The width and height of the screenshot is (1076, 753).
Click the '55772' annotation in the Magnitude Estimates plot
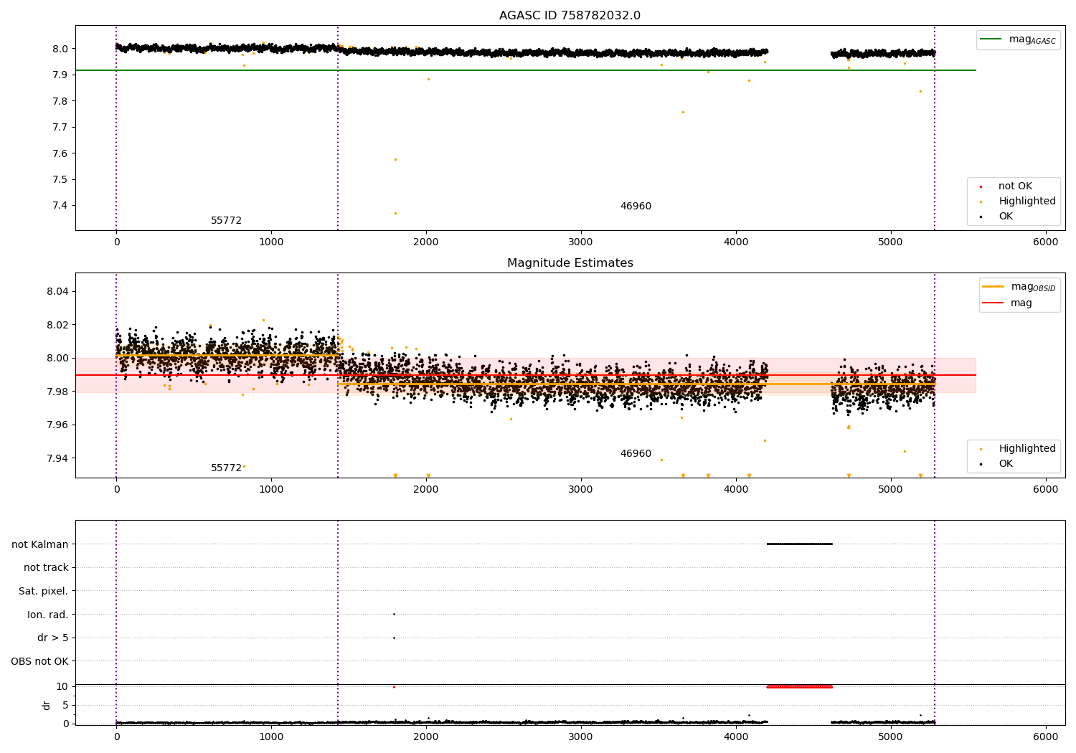226,468
